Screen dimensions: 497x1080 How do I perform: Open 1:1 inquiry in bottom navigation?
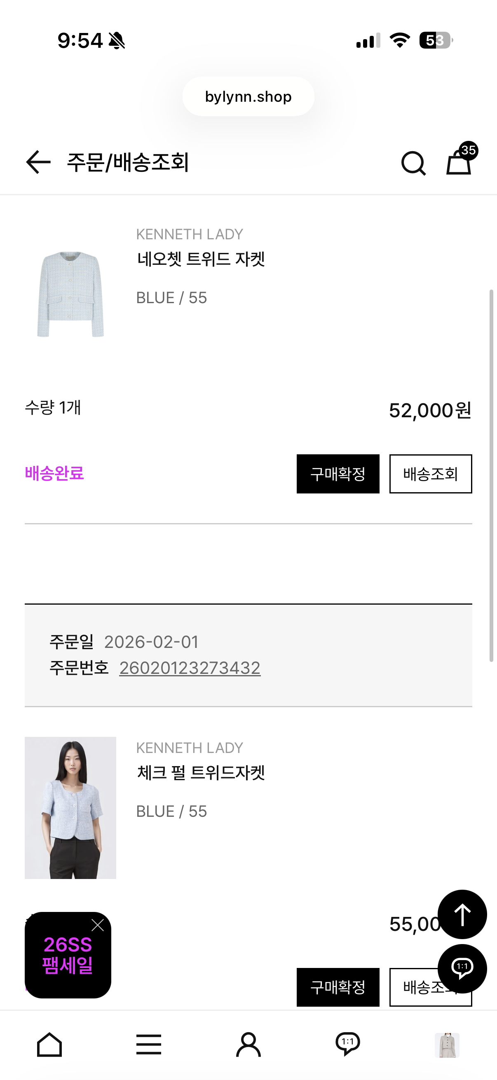pos(348,1044)
